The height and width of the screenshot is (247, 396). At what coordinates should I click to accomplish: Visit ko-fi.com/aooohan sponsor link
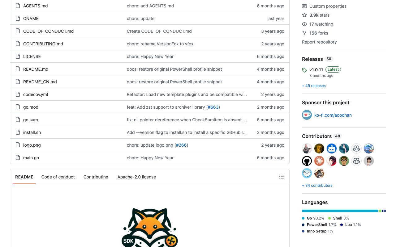(333, 115)
